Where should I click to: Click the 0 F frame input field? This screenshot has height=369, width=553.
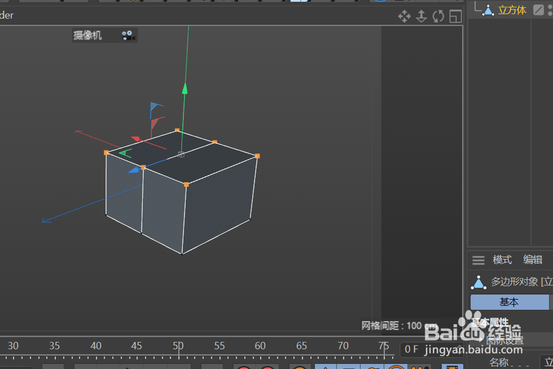[x=412, y=349]
